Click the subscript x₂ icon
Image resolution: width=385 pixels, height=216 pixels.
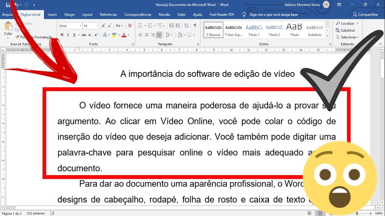coord(91,35)
